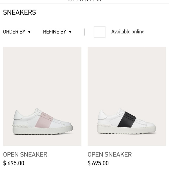
Task: Click the black band on the right sneaker
Action: tap(127, 120)
